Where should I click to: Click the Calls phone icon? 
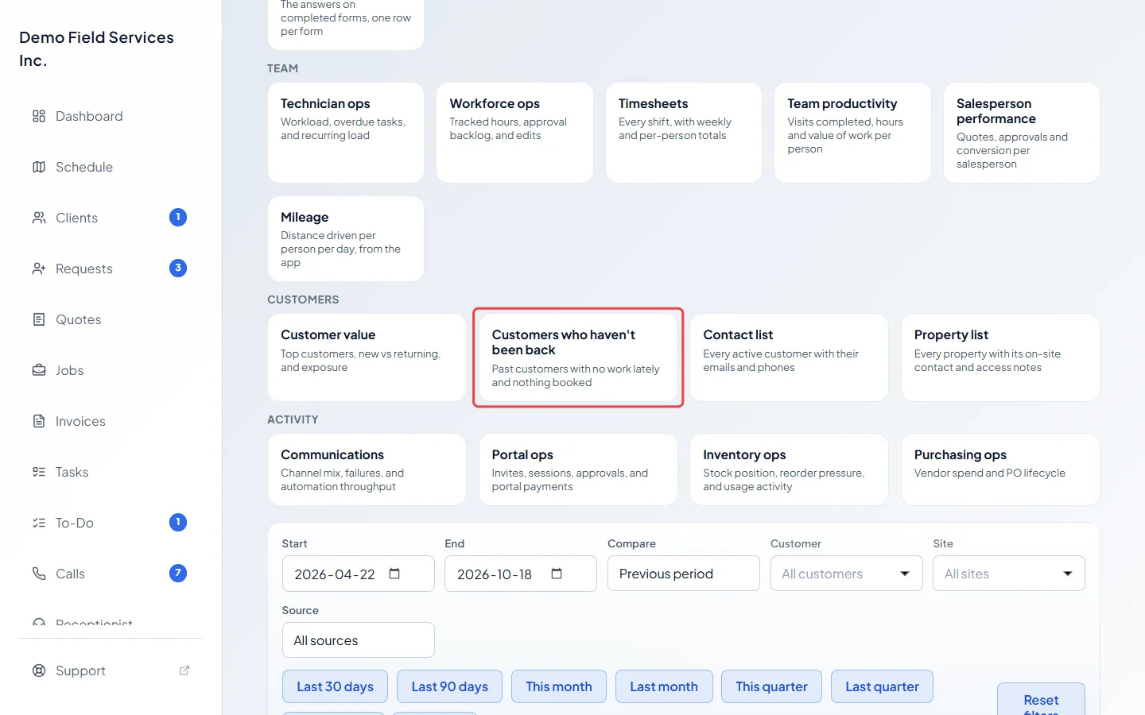[x=39, y=574]
